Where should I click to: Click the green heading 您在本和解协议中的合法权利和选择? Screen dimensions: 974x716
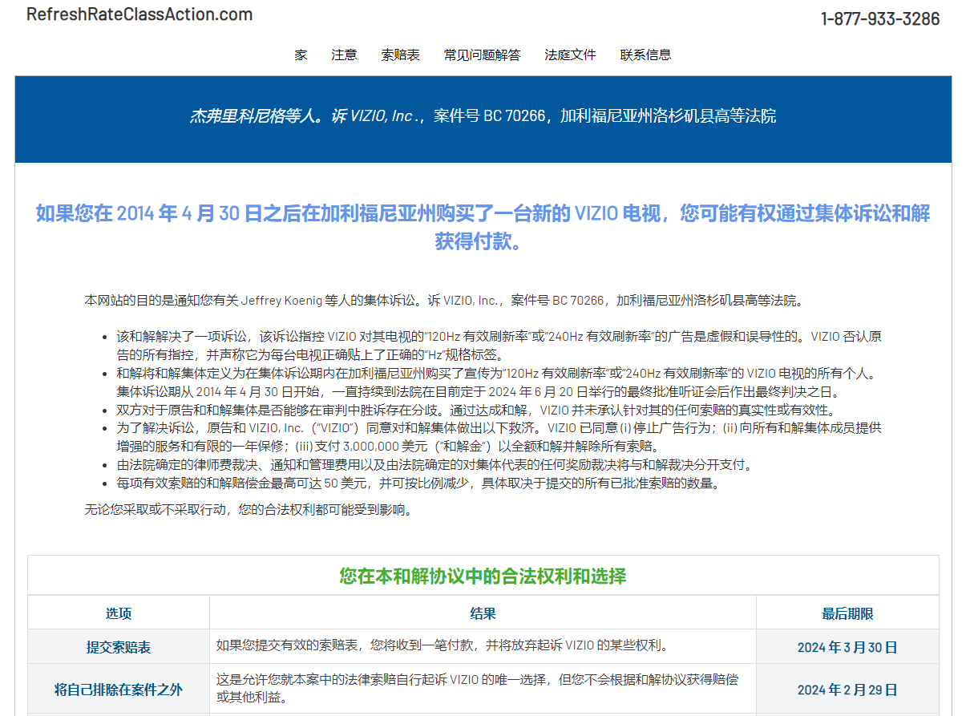[483, 576]
